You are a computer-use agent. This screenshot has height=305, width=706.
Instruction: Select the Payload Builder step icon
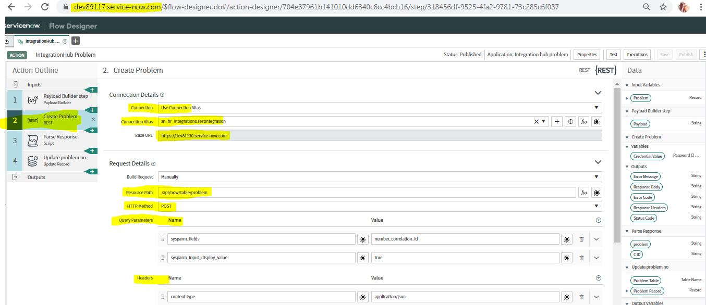[31, 99]
